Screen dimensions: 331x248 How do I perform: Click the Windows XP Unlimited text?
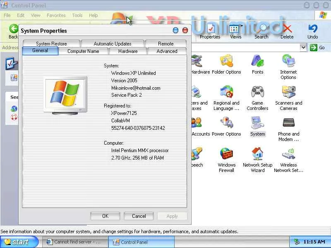click(133, 73)
